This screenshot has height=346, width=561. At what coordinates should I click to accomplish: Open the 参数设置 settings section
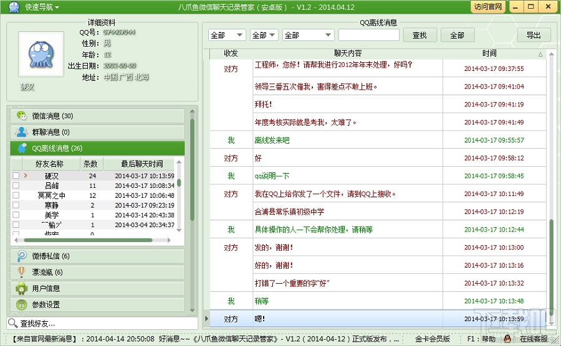97,304
